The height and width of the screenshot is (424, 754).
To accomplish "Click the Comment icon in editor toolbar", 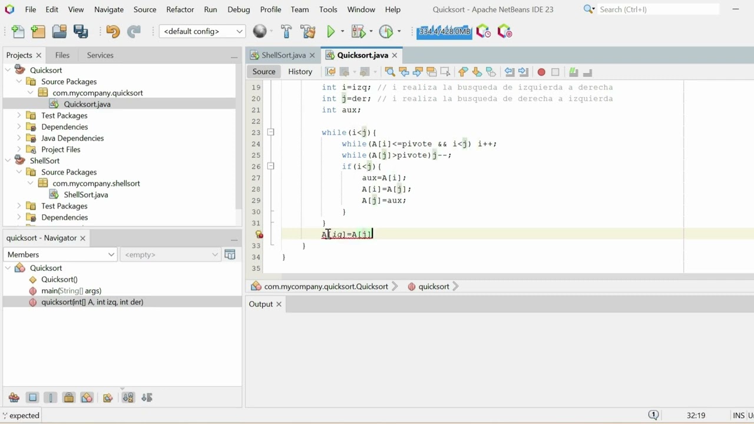I will (573, 72).
